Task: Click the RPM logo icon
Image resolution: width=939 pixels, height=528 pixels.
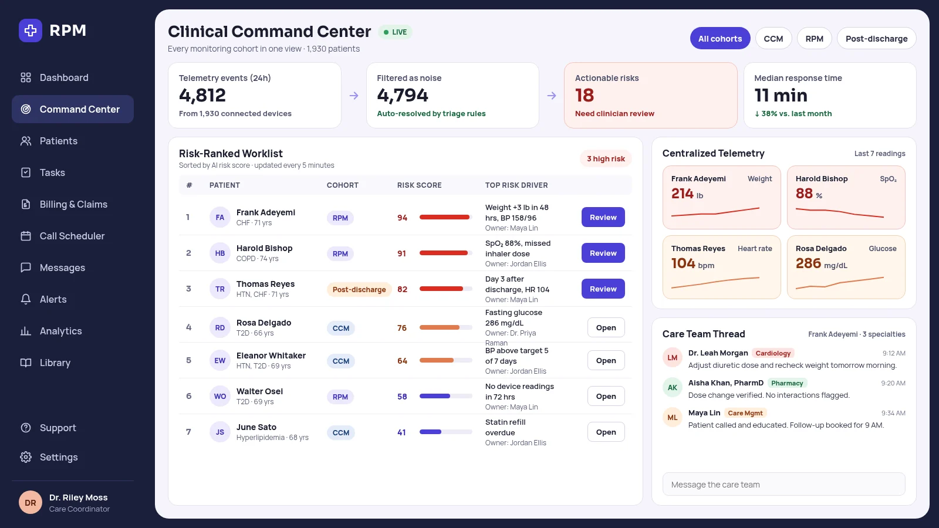Action: [31, 31]
